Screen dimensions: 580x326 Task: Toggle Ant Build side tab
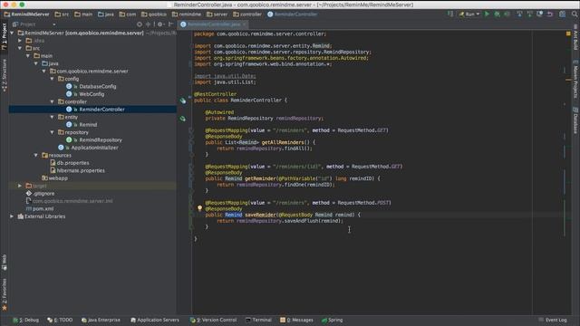click(x=575, y=37)
